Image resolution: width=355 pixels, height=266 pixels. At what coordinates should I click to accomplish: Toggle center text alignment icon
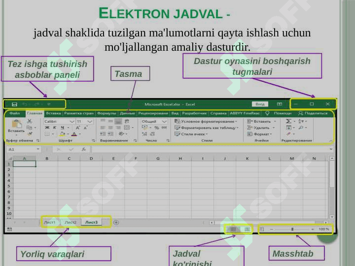[x=110, y=128]
